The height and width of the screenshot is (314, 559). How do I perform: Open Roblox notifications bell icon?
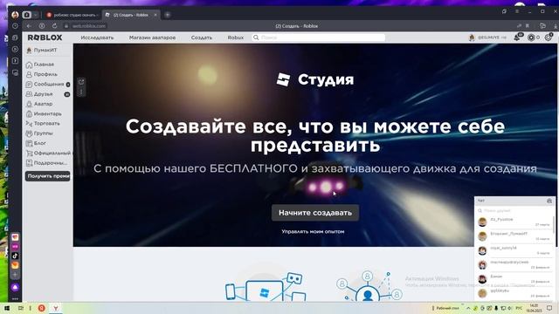coord(517,38)
